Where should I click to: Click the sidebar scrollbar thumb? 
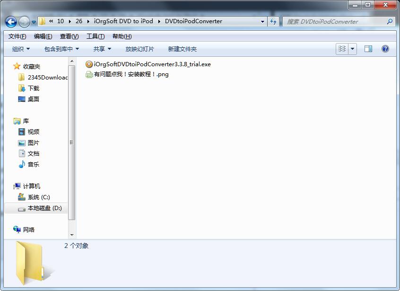pos(72,142)
